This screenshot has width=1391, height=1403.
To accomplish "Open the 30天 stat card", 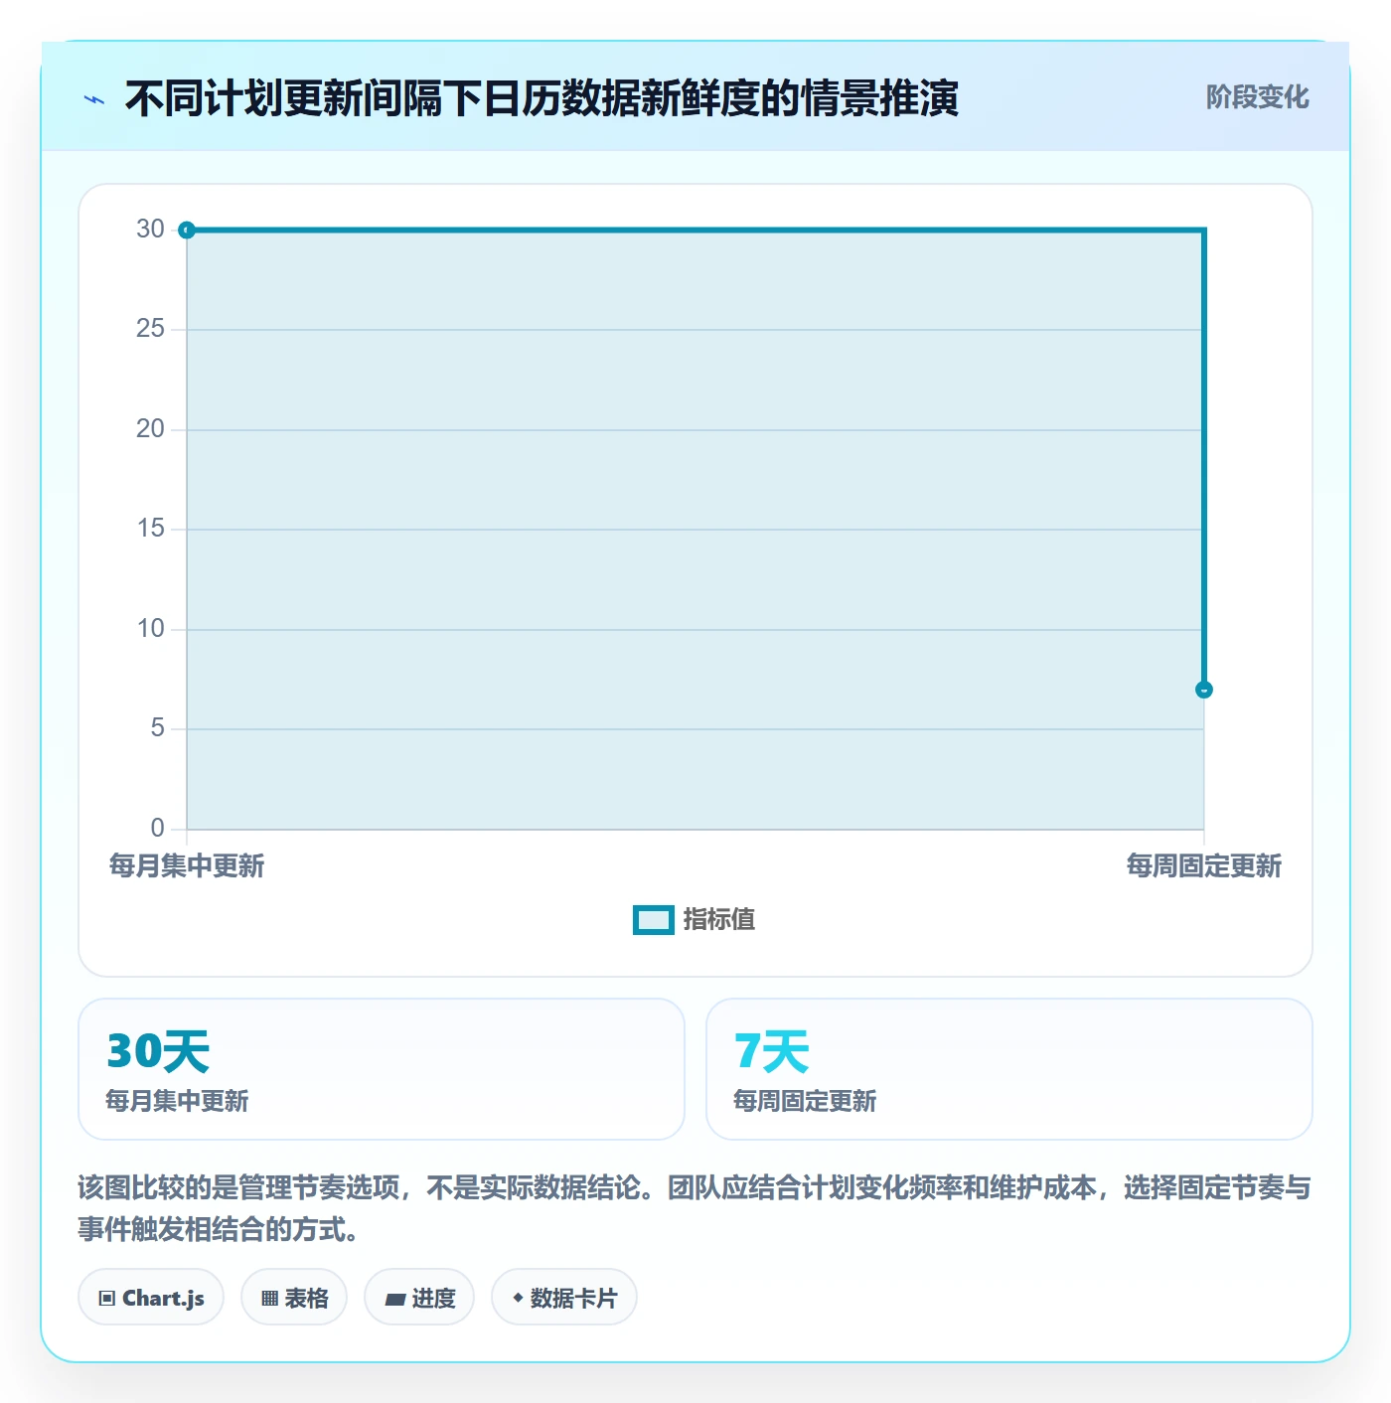I will pos(382,1069).
